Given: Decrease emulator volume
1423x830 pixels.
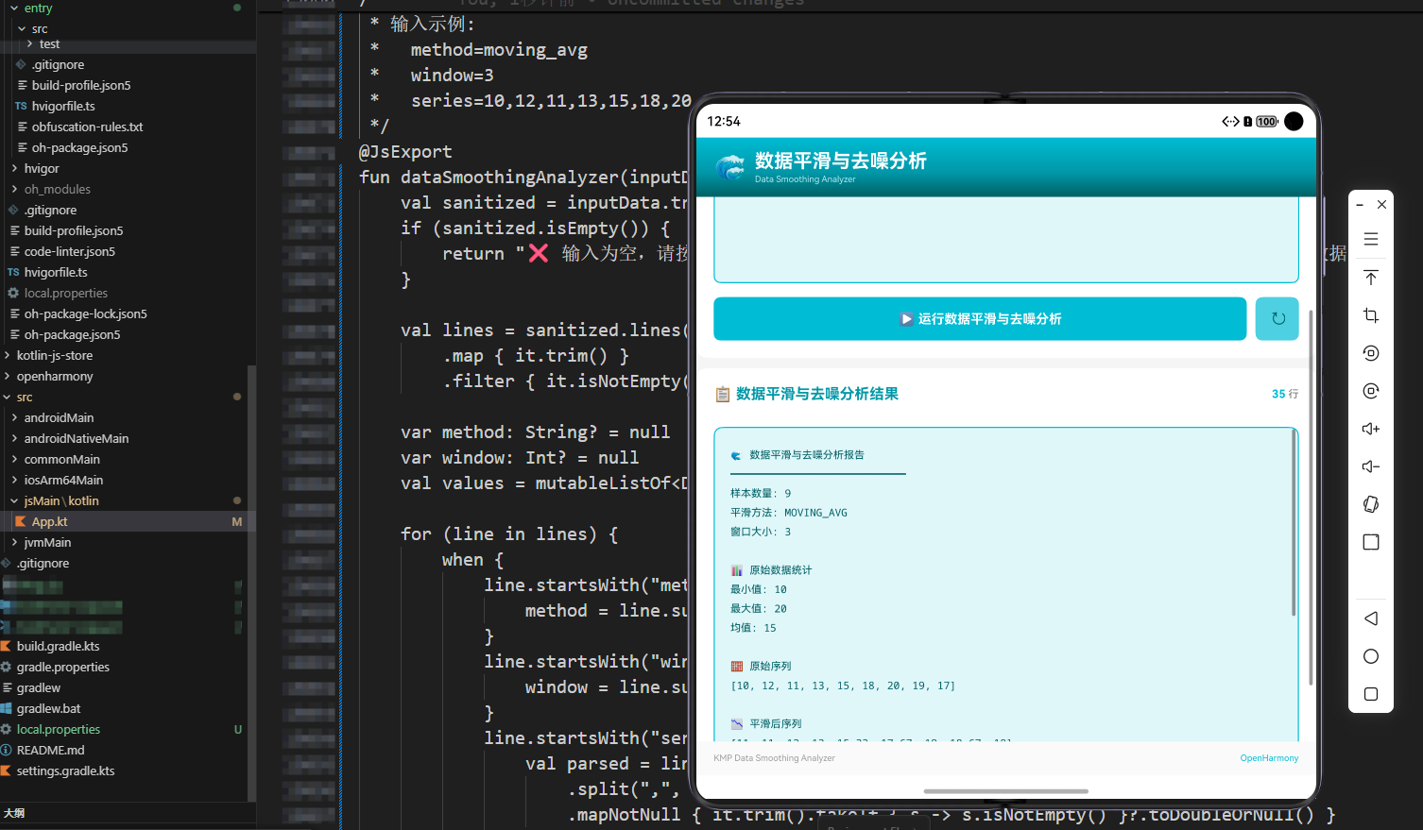Looking at the screenshot, I should [1371, 466].
